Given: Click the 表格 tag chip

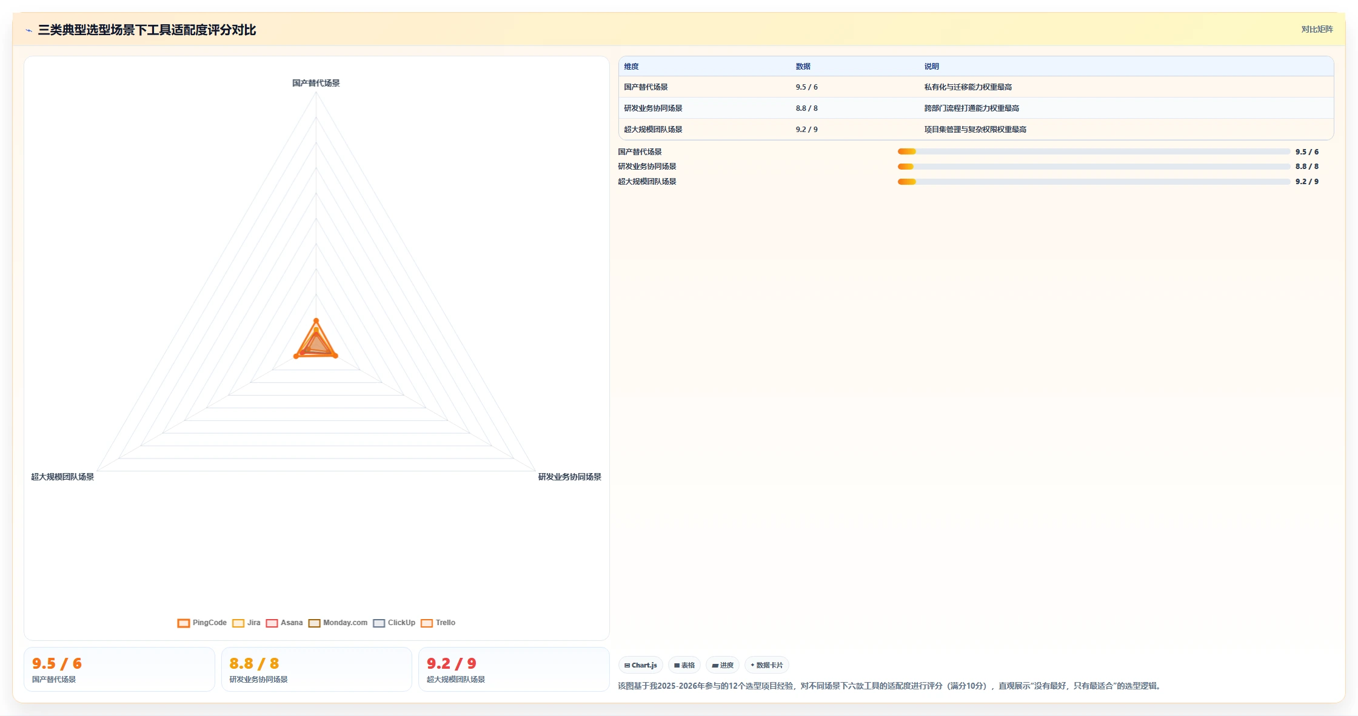Looking at the screenshot, I should pos(684,665).
